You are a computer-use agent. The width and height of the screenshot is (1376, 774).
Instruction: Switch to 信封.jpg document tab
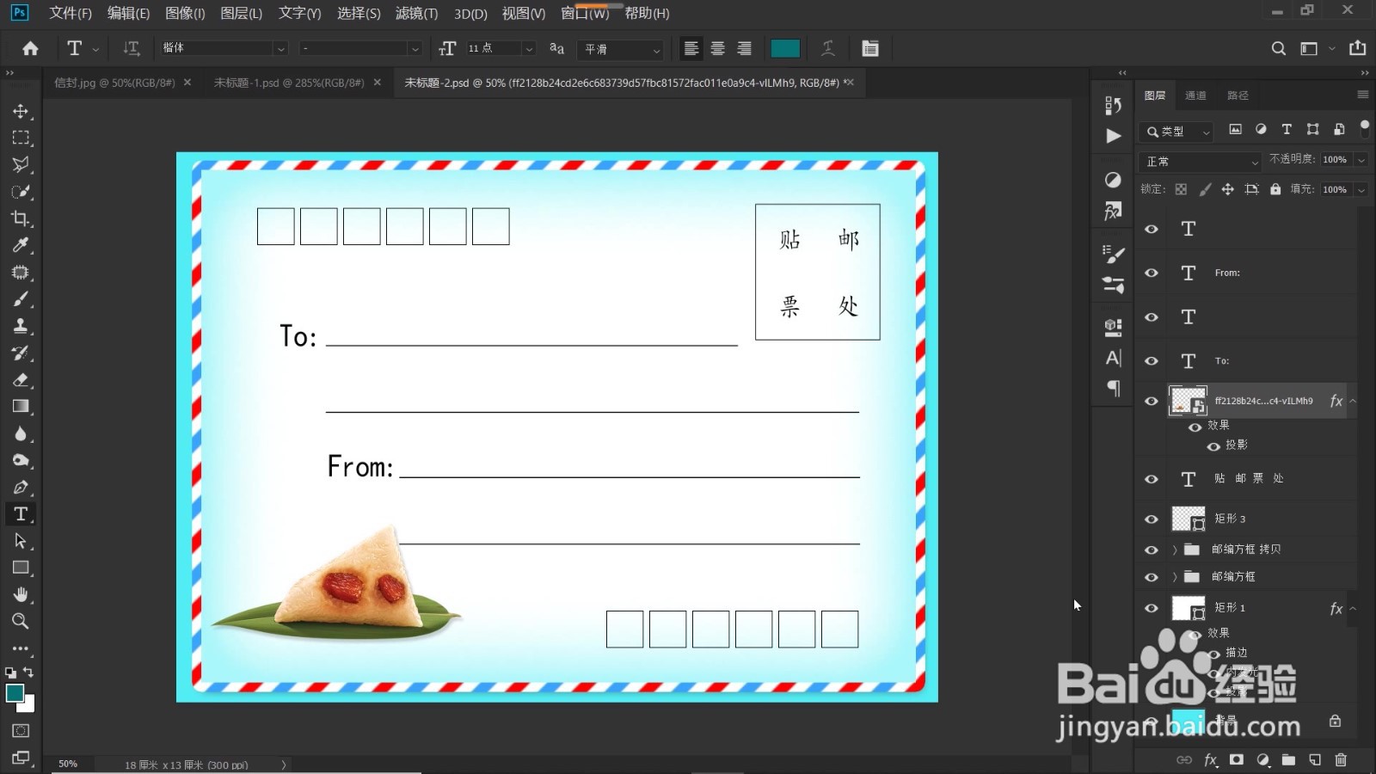(114, 83)
